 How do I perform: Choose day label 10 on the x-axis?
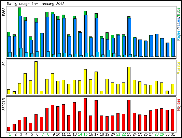coord(58,134)
